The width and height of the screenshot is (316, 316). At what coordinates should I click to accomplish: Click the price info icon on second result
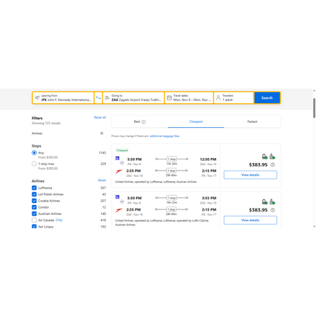tap(272, 210)
